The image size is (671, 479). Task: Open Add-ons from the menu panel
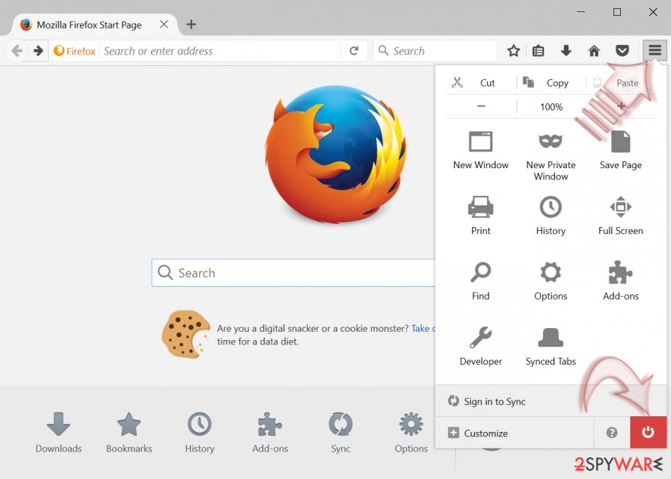tap(620, 281)
